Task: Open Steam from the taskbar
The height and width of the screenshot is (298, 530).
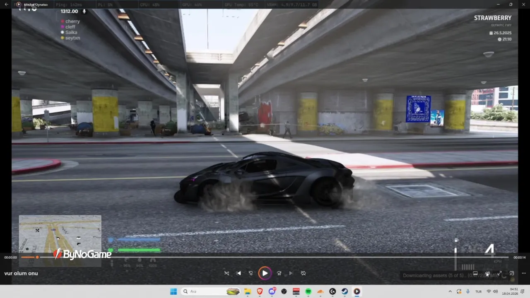Action: click(x=344, y=291)
